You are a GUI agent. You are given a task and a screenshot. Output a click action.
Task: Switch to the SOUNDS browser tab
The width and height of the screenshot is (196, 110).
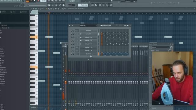click(23, 12)
